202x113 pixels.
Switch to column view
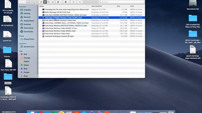click(x=49, y=2)
